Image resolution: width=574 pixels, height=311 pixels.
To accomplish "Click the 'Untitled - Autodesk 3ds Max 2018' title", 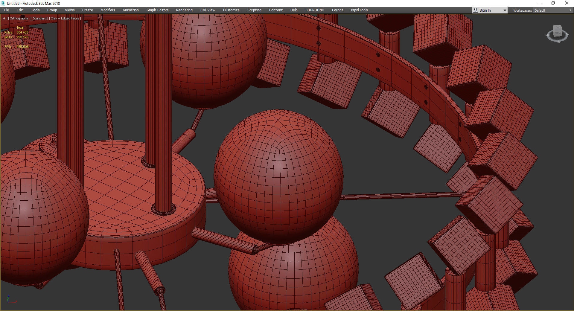I will click(34, 3).
